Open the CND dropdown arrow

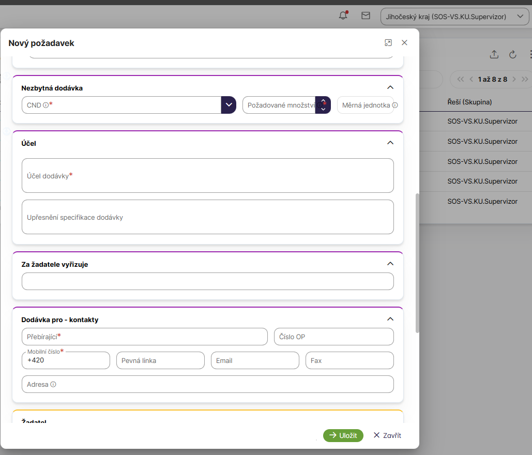click(x=229, y=105)
